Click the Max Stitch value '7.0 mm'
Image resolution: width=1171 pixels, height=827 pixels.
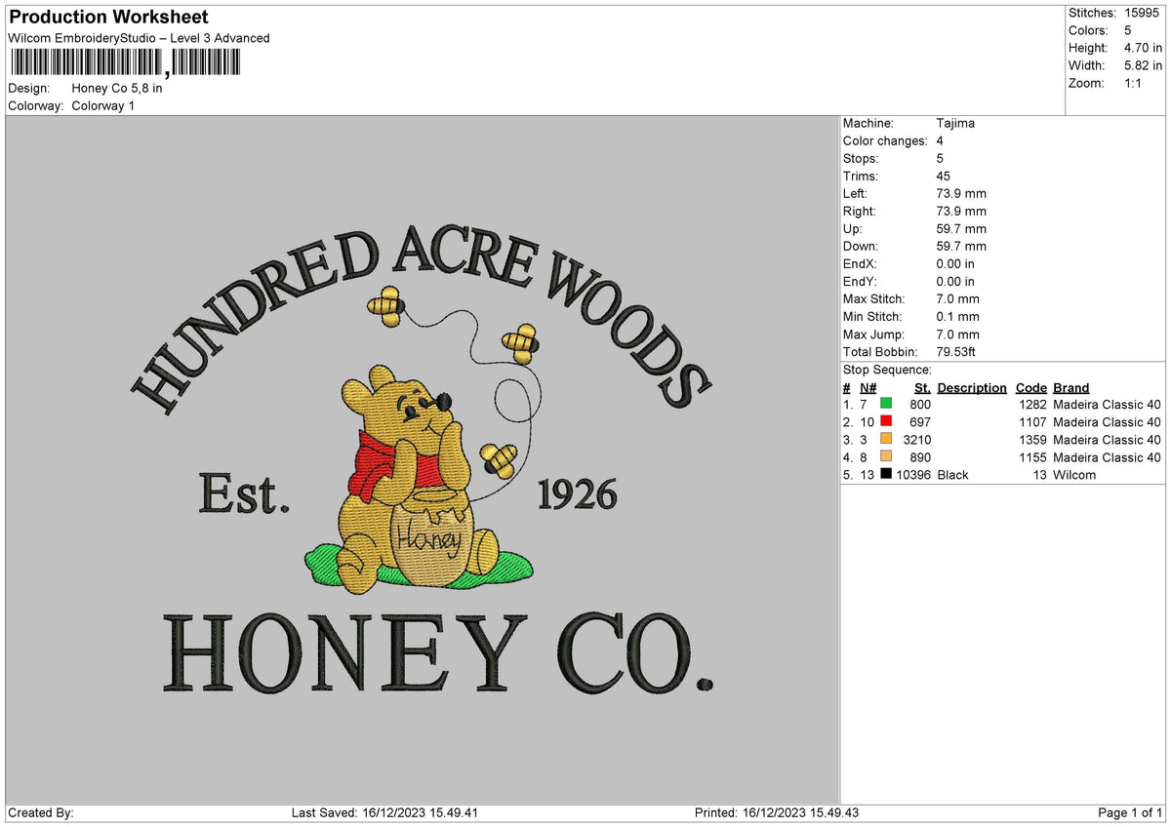[x=957, y=298]
